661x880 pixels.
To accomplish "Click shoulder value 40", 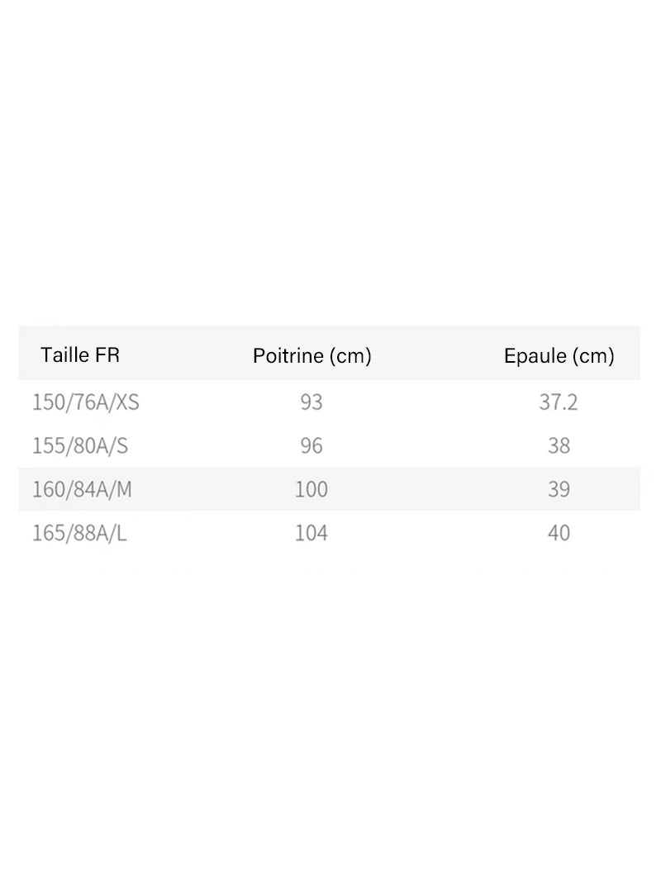I will point(559,533).
